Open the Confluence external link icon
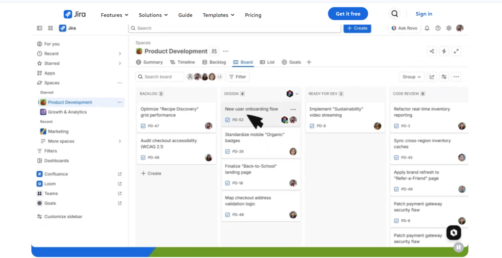 [x=120, y=174]
